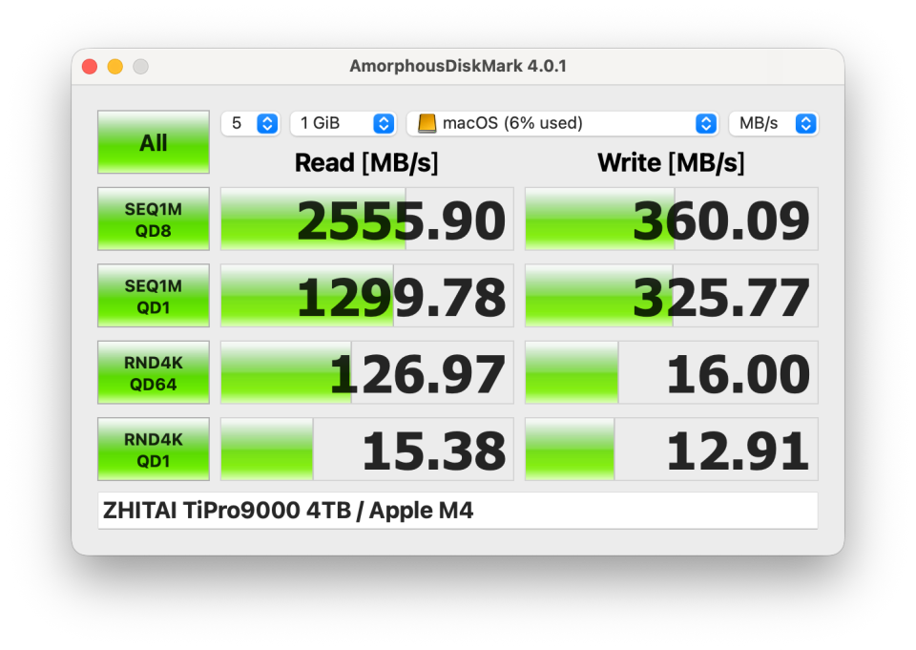Screen dimensions: 916x650
Task: Start the SEQ1M QD8 test
Action: click(x=153, y=220)
